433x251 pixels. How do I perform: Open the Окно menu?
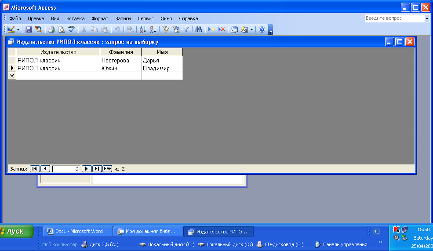[166, 18]
